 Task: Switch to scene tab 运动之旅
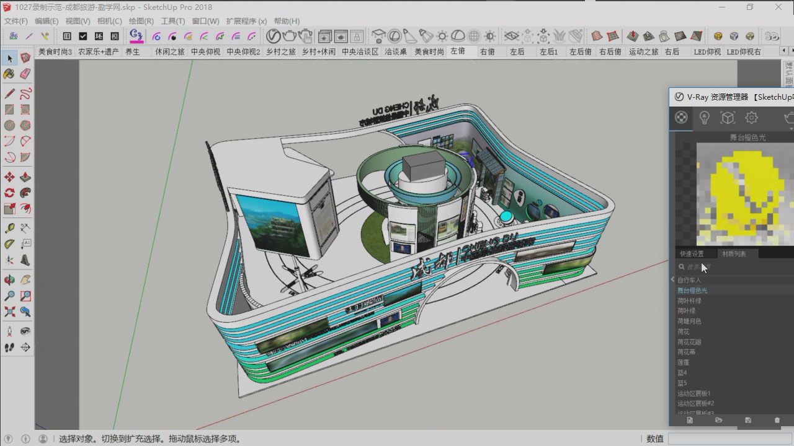643,52
